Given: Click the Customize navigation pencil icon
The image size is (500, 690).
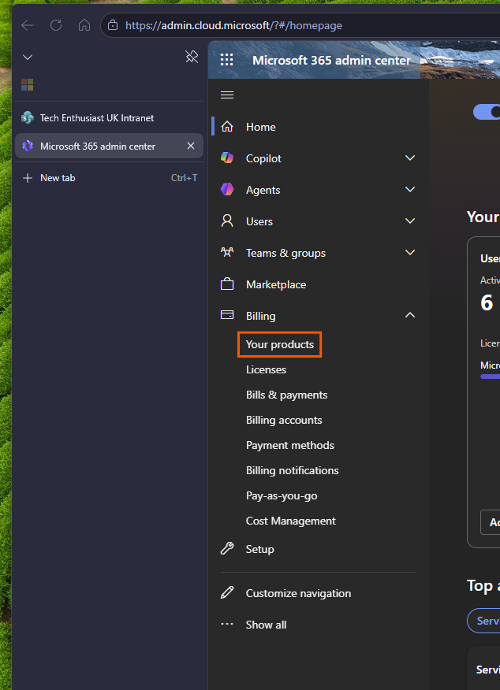Looking at the screenshot, I should coord(227,592).
